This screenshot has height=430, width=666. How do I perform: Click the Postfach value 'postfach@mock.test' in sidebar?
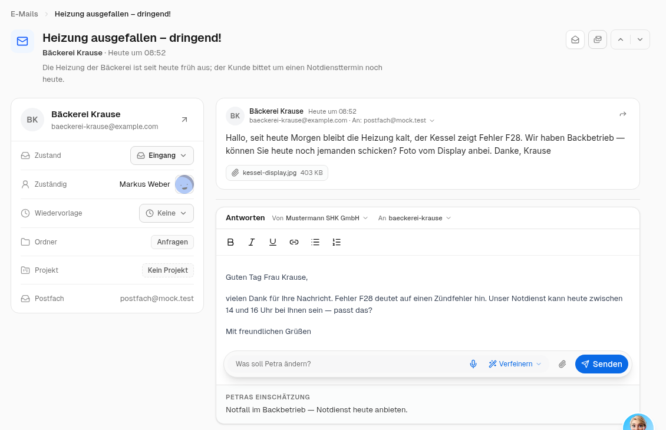[x=157, y=299]
